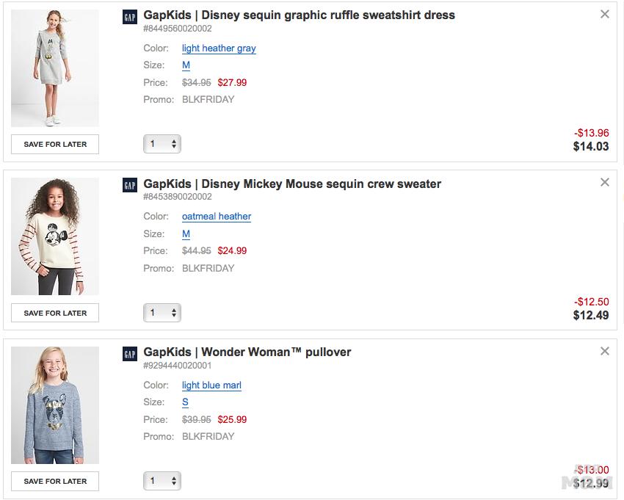
Task: Edit size S on the Wonder Woman pullover
Action: 186,402
